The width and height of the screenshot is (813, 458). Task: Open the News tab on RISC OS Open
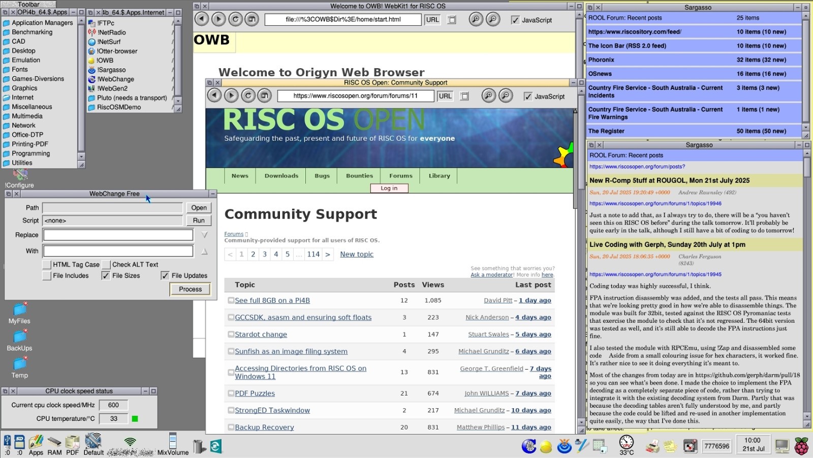240,176
